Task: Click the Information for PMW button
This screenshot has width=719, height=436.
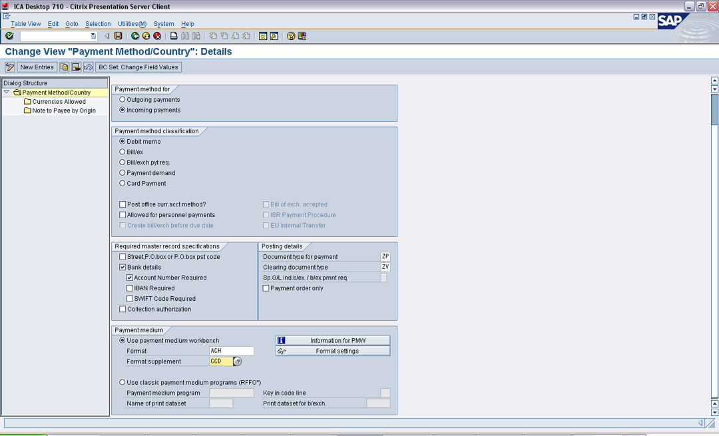Action: point(333,341)
